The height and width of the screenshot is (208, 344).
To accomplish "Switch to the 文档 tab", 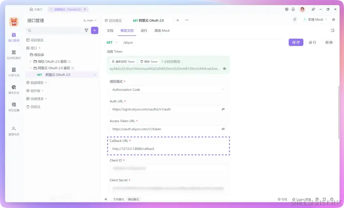I will pyautogui.click(x=110, y=31).
